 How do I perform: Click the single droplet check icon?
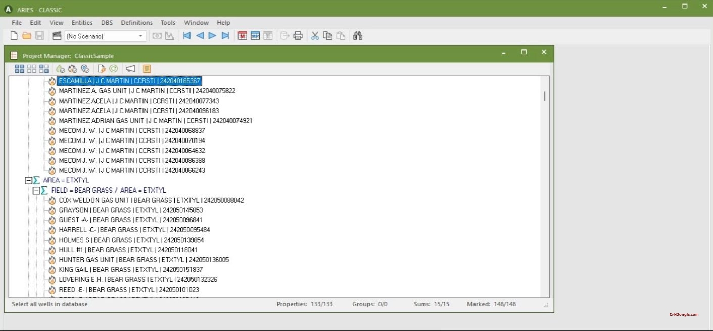[60, 69]
